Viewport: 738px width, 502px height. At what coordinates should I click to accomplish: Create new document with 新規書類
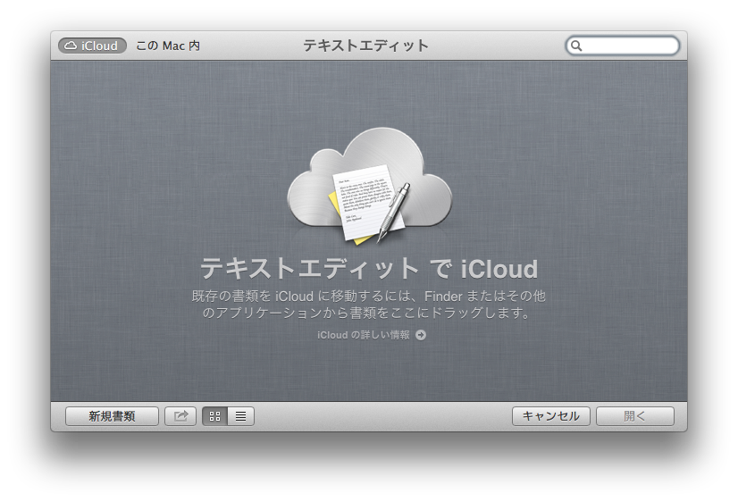(112, 416)
